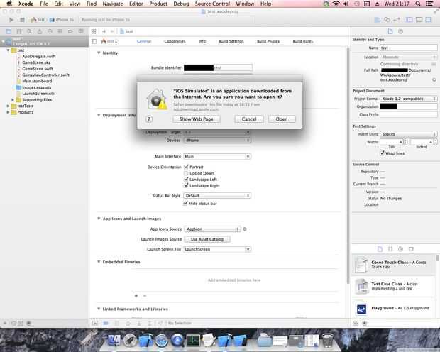The height and width of the screenshot is (352, 440).
Task: Open the Product menu
Action: [158, 4]
